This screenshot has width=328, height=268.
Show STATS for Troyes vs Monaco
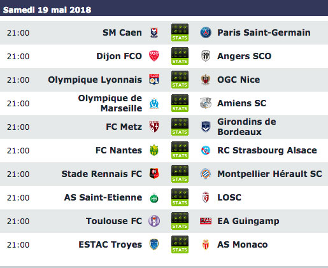[x=180, y=244]
